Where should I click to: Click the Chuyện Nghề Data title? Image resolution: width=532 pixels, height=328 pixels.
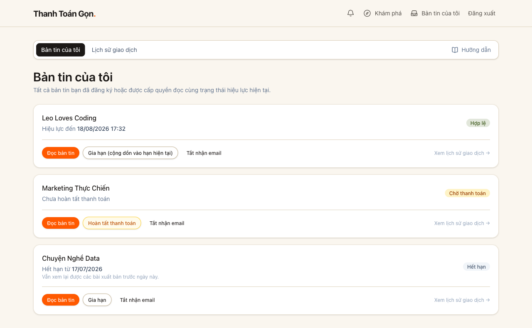point(71,258)
